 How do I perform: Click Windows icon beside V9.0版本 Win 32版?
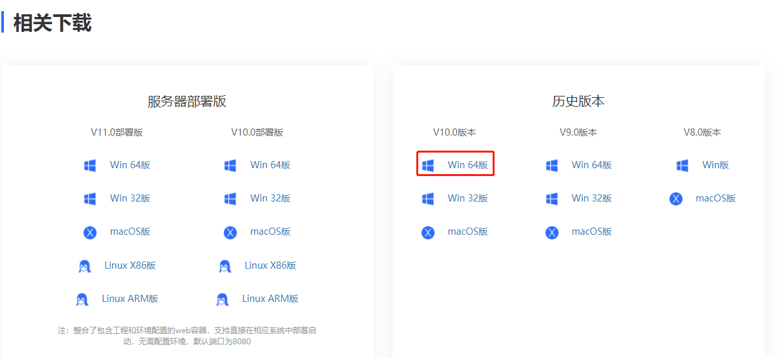(x=552, y=198)
